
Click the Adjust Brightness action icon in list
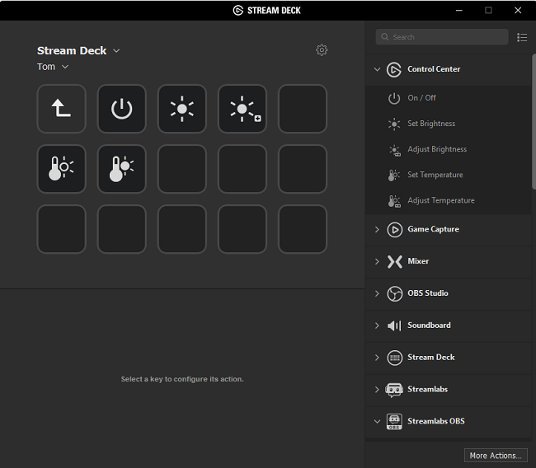pyautogui.click(x=394, y=150)
